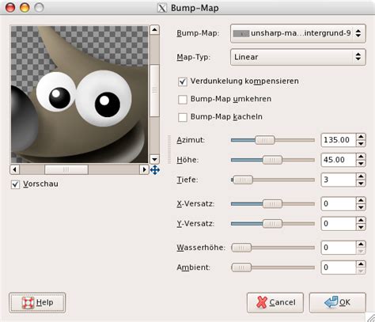Click the preview navigation cross-arrows icon
375x322 pixels.
coord(155,170)
